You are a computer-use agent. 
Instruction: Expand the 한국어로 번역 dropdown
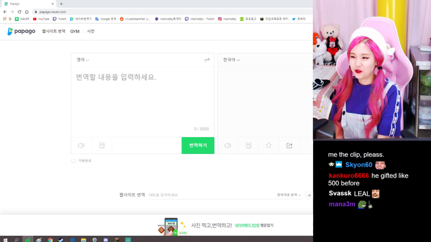coord(289,195)
